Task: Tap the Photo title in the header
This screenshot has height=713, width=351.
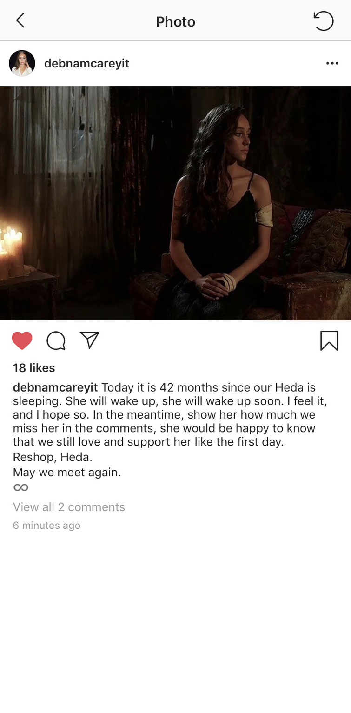Action: [175, 21]
